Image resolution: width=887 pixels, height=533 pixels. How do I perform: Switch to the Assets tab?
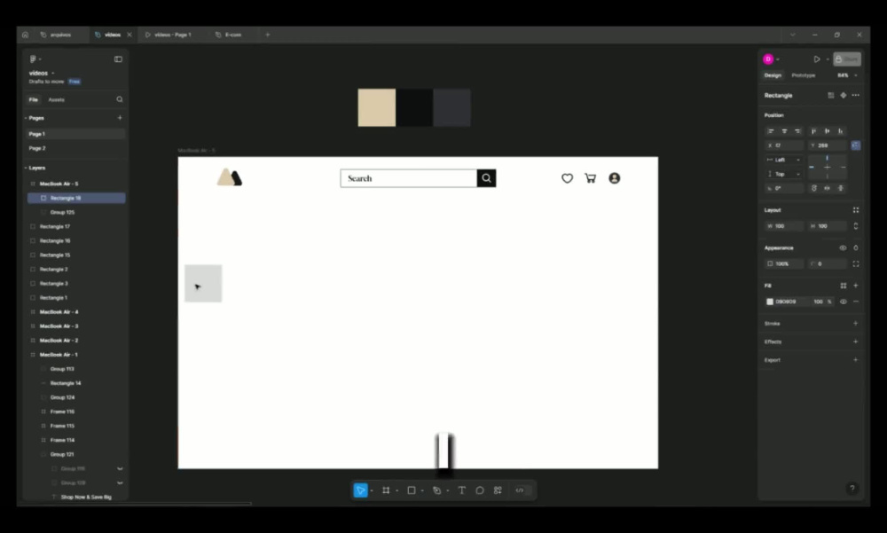click(x=56, y=99)
